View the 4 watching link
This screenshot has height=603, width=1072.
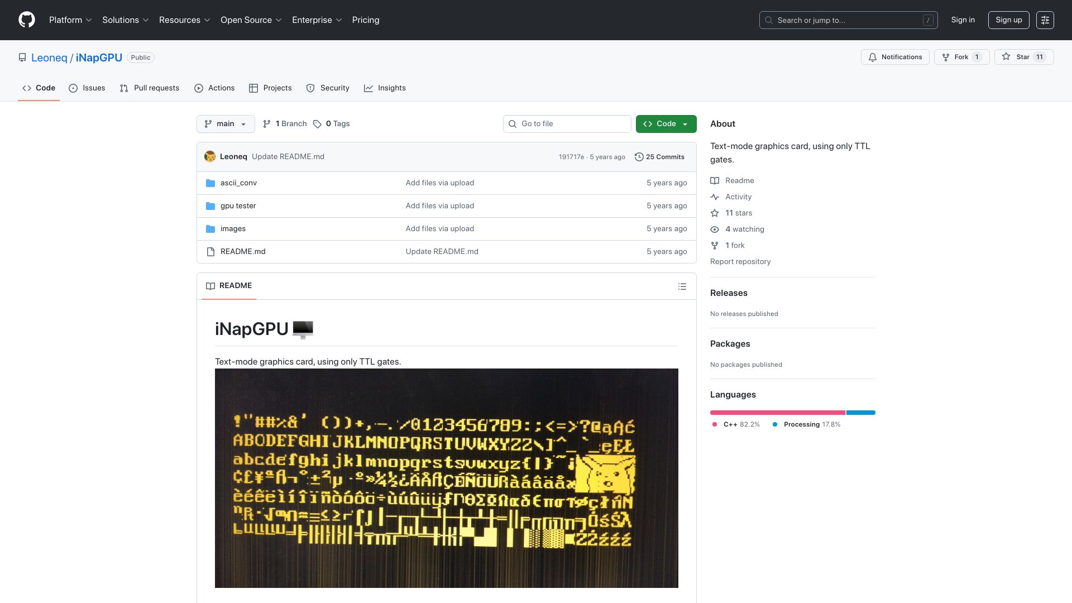point(737,229)
